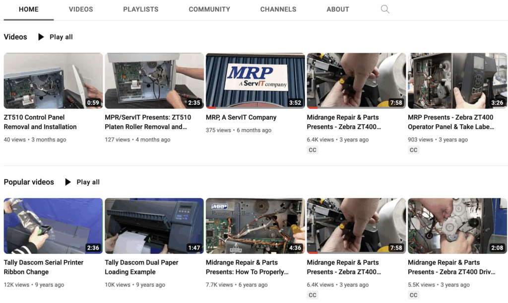The width and height of the screenshot is (508, 303).
Task: Click the 4:36 How To Properly thumbnail
Action: [x=255, y=226]
